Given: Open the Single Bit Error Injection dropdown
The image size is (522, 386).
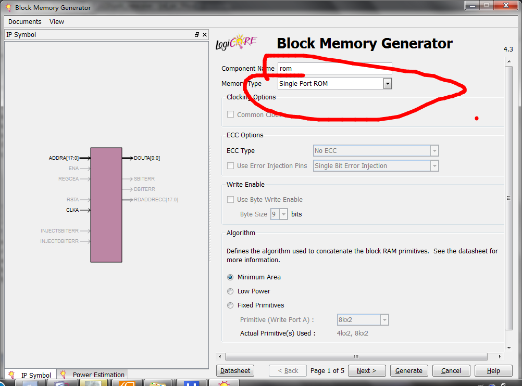Looking at the screenshot, I should click(x=434, y=166).
